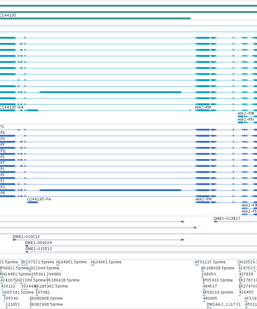This screenshot has height=309, width=257.
Task: Open EST 307082
Action: (x=42, y=292)
